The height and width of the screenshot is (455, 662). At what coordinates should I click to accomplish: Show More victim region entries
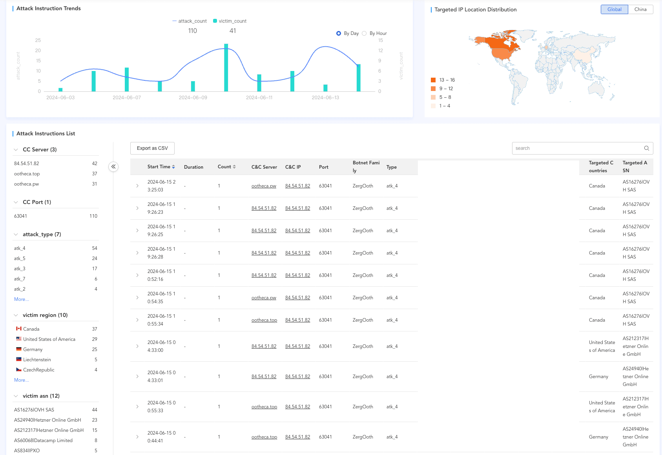pos(22,380)
